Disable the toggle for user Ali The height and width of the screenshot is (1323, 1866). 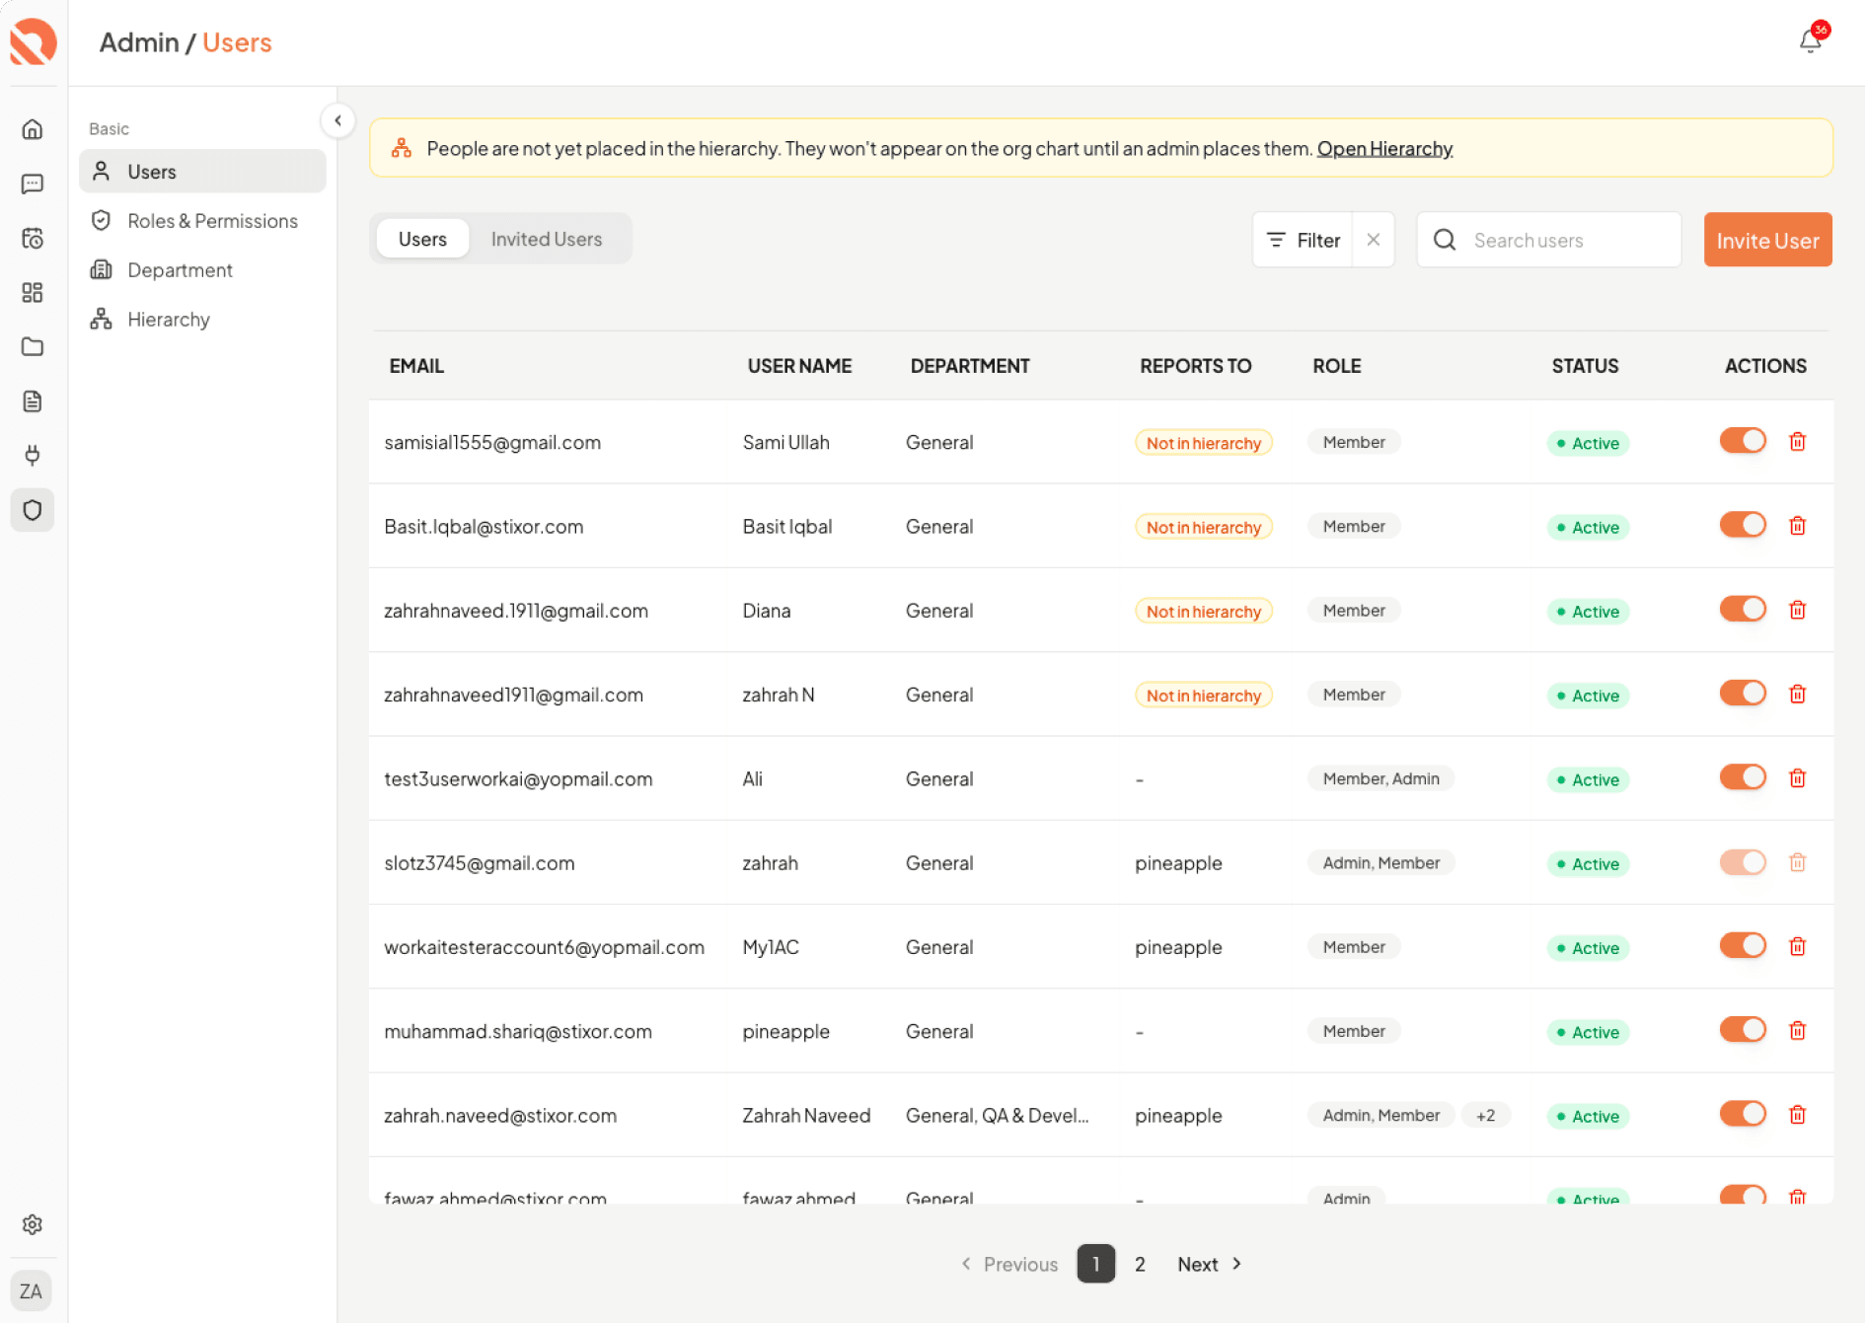coord(1743,777)
